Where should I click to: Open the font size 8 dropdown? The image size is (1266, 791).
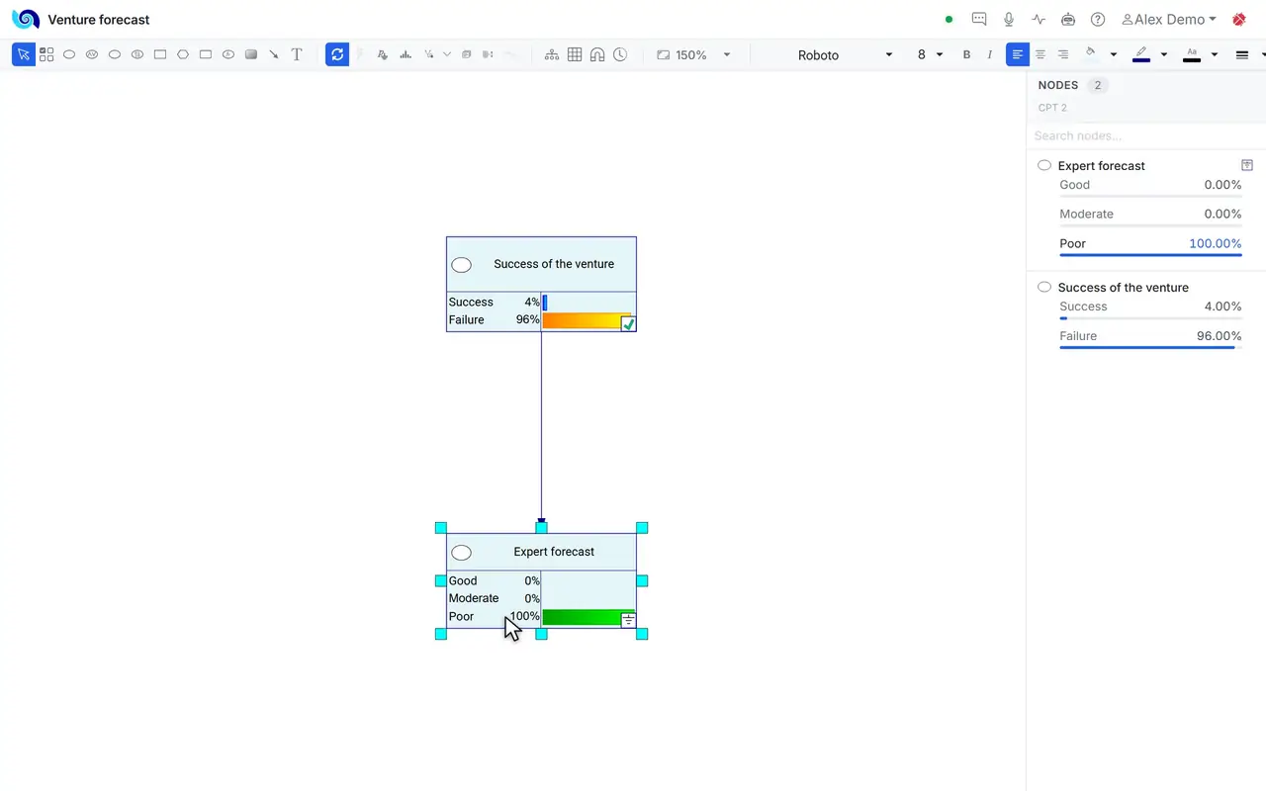coord(930,54)
